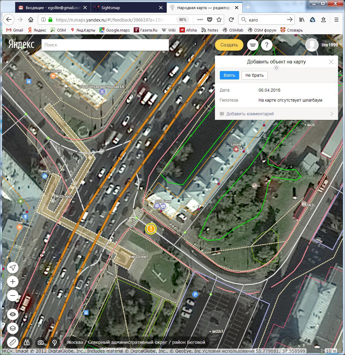
Task: Bookmark this page with the star icon
Action: (x=219, y=20)
